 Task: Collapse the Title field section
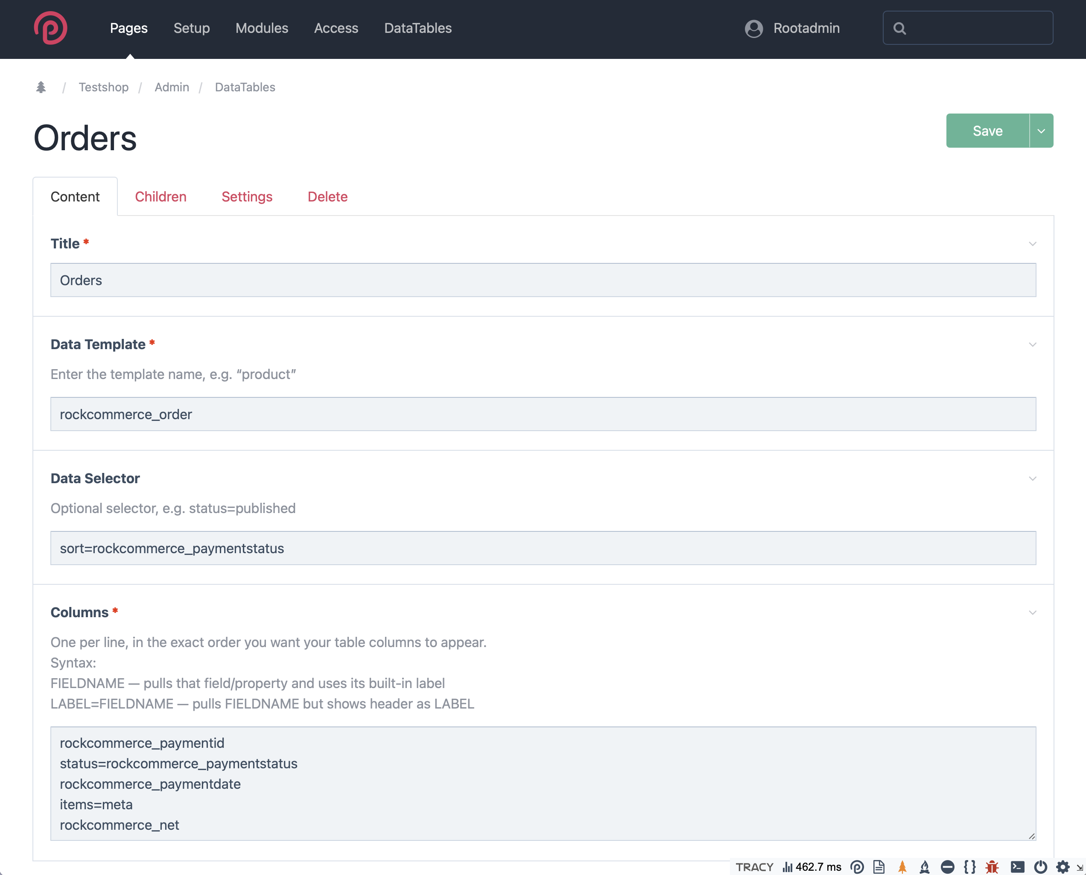pos(1032,244)
